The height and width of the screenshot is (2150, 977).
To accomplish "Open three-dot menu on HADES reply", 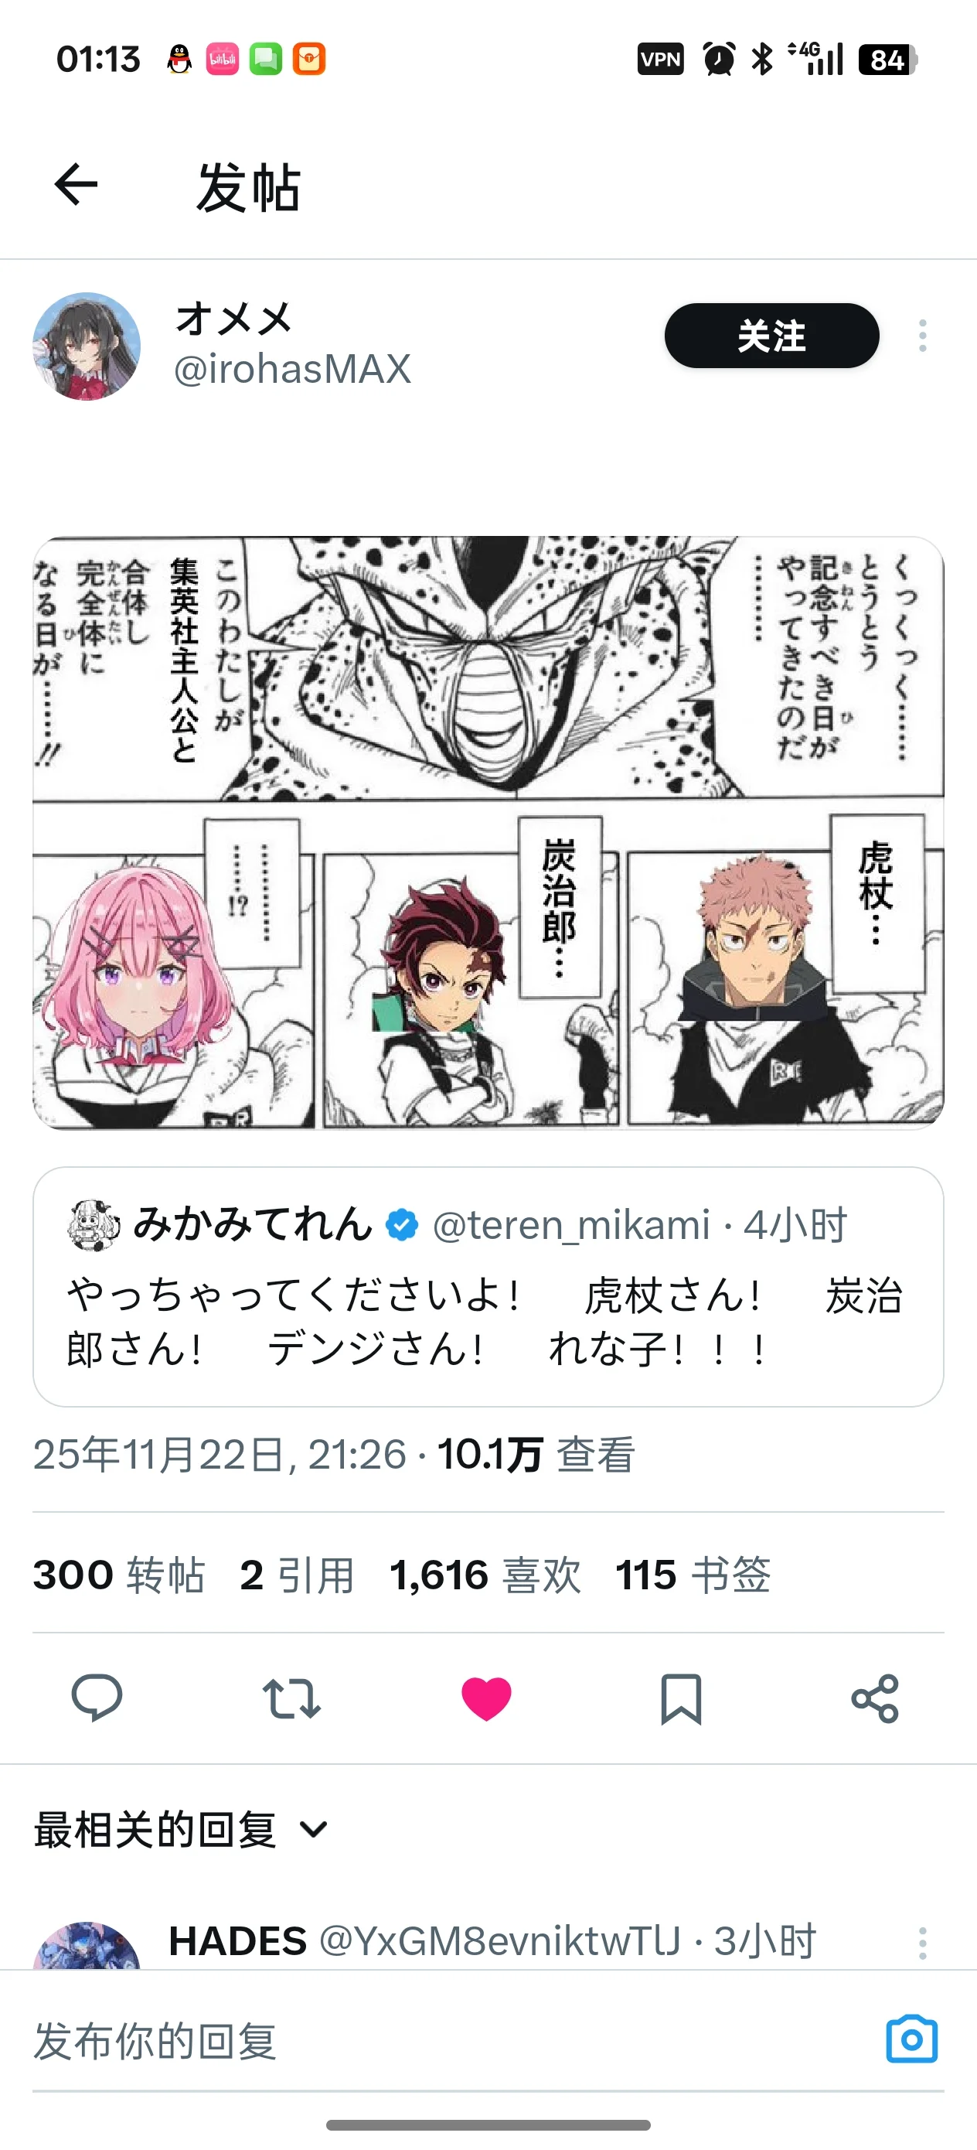I will tap(922, 1943).
